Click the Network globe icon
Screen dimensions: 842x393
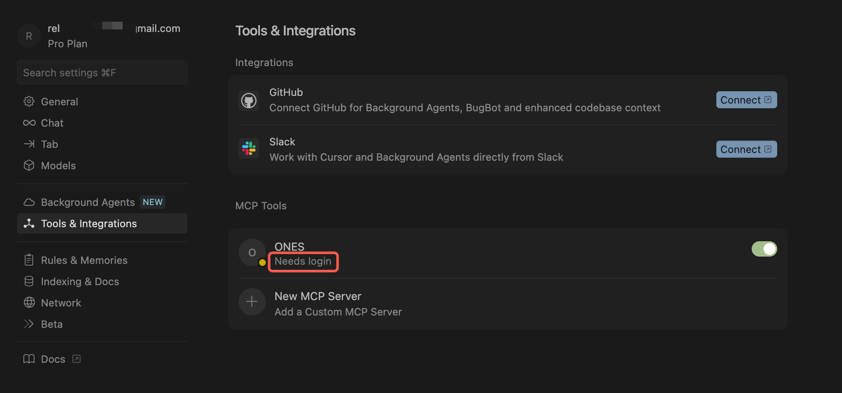[29, 303]
